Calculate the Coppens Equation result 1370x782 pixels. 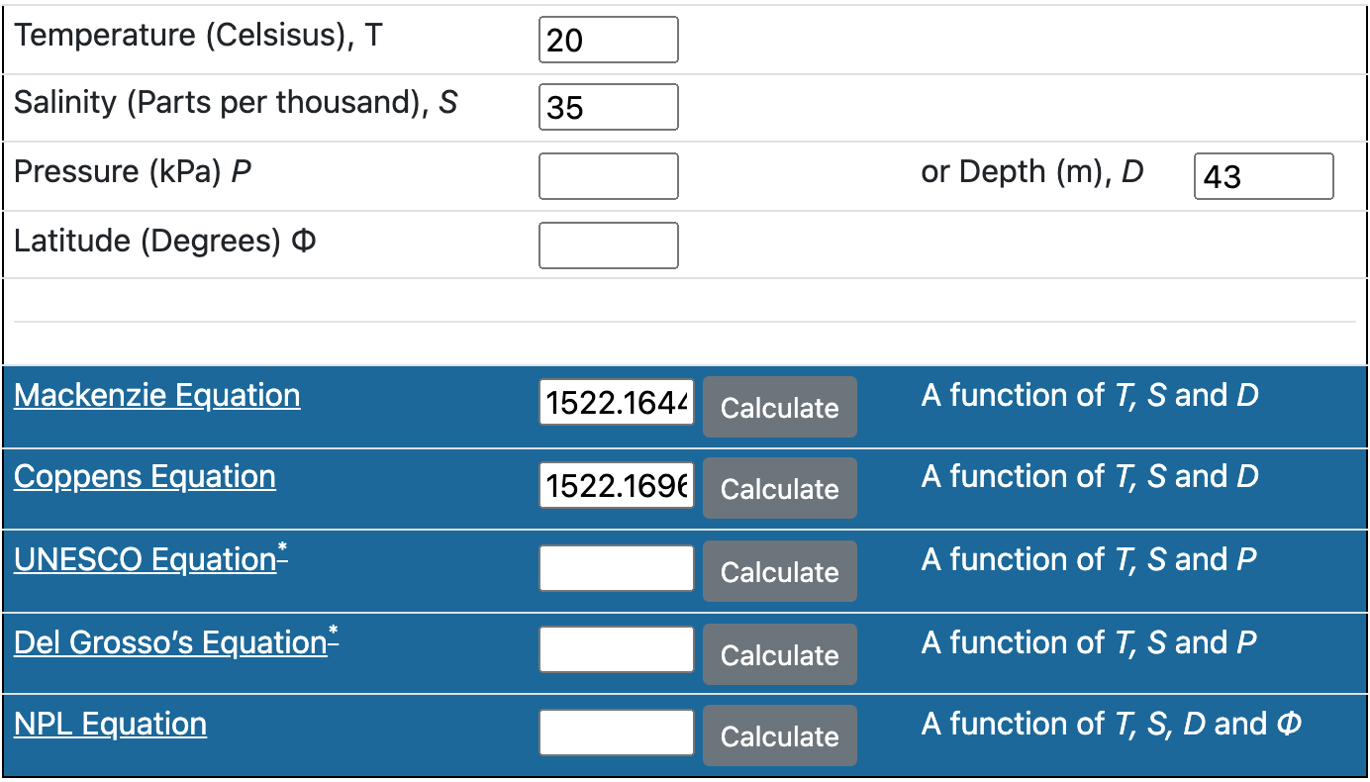click(x=780, y=488)
